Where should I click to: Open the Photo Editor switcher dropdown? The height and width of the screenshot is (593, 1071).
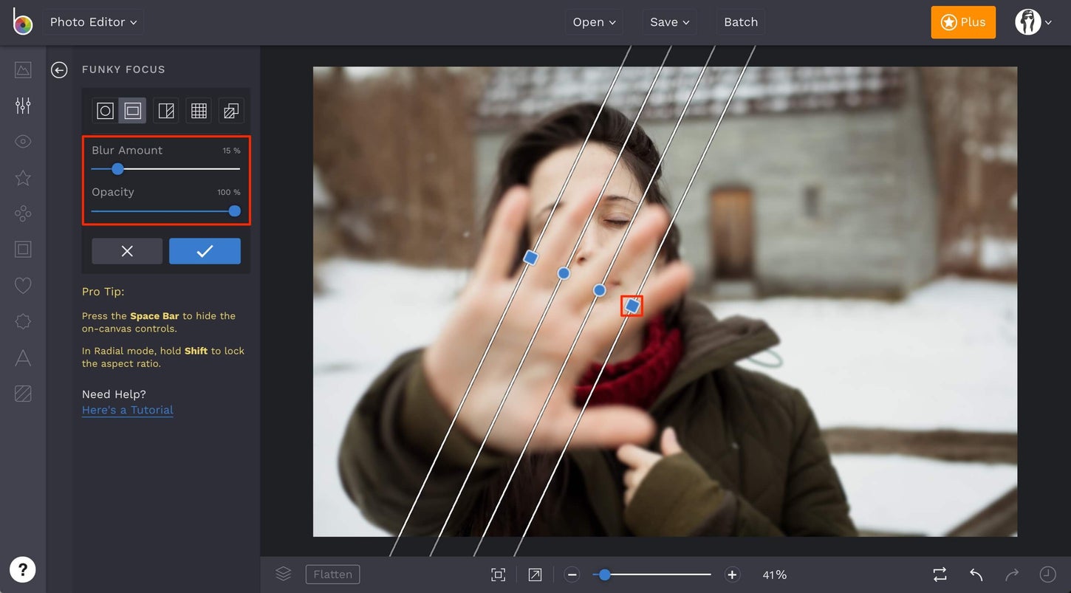[92, 21]
